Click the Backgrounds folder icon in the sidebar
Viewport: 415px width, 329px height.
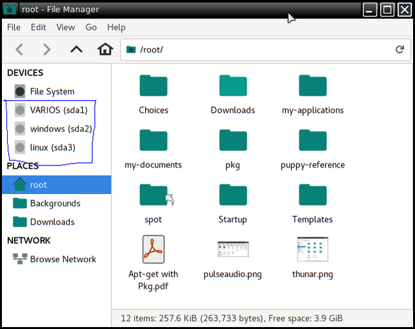pos(20,203)
